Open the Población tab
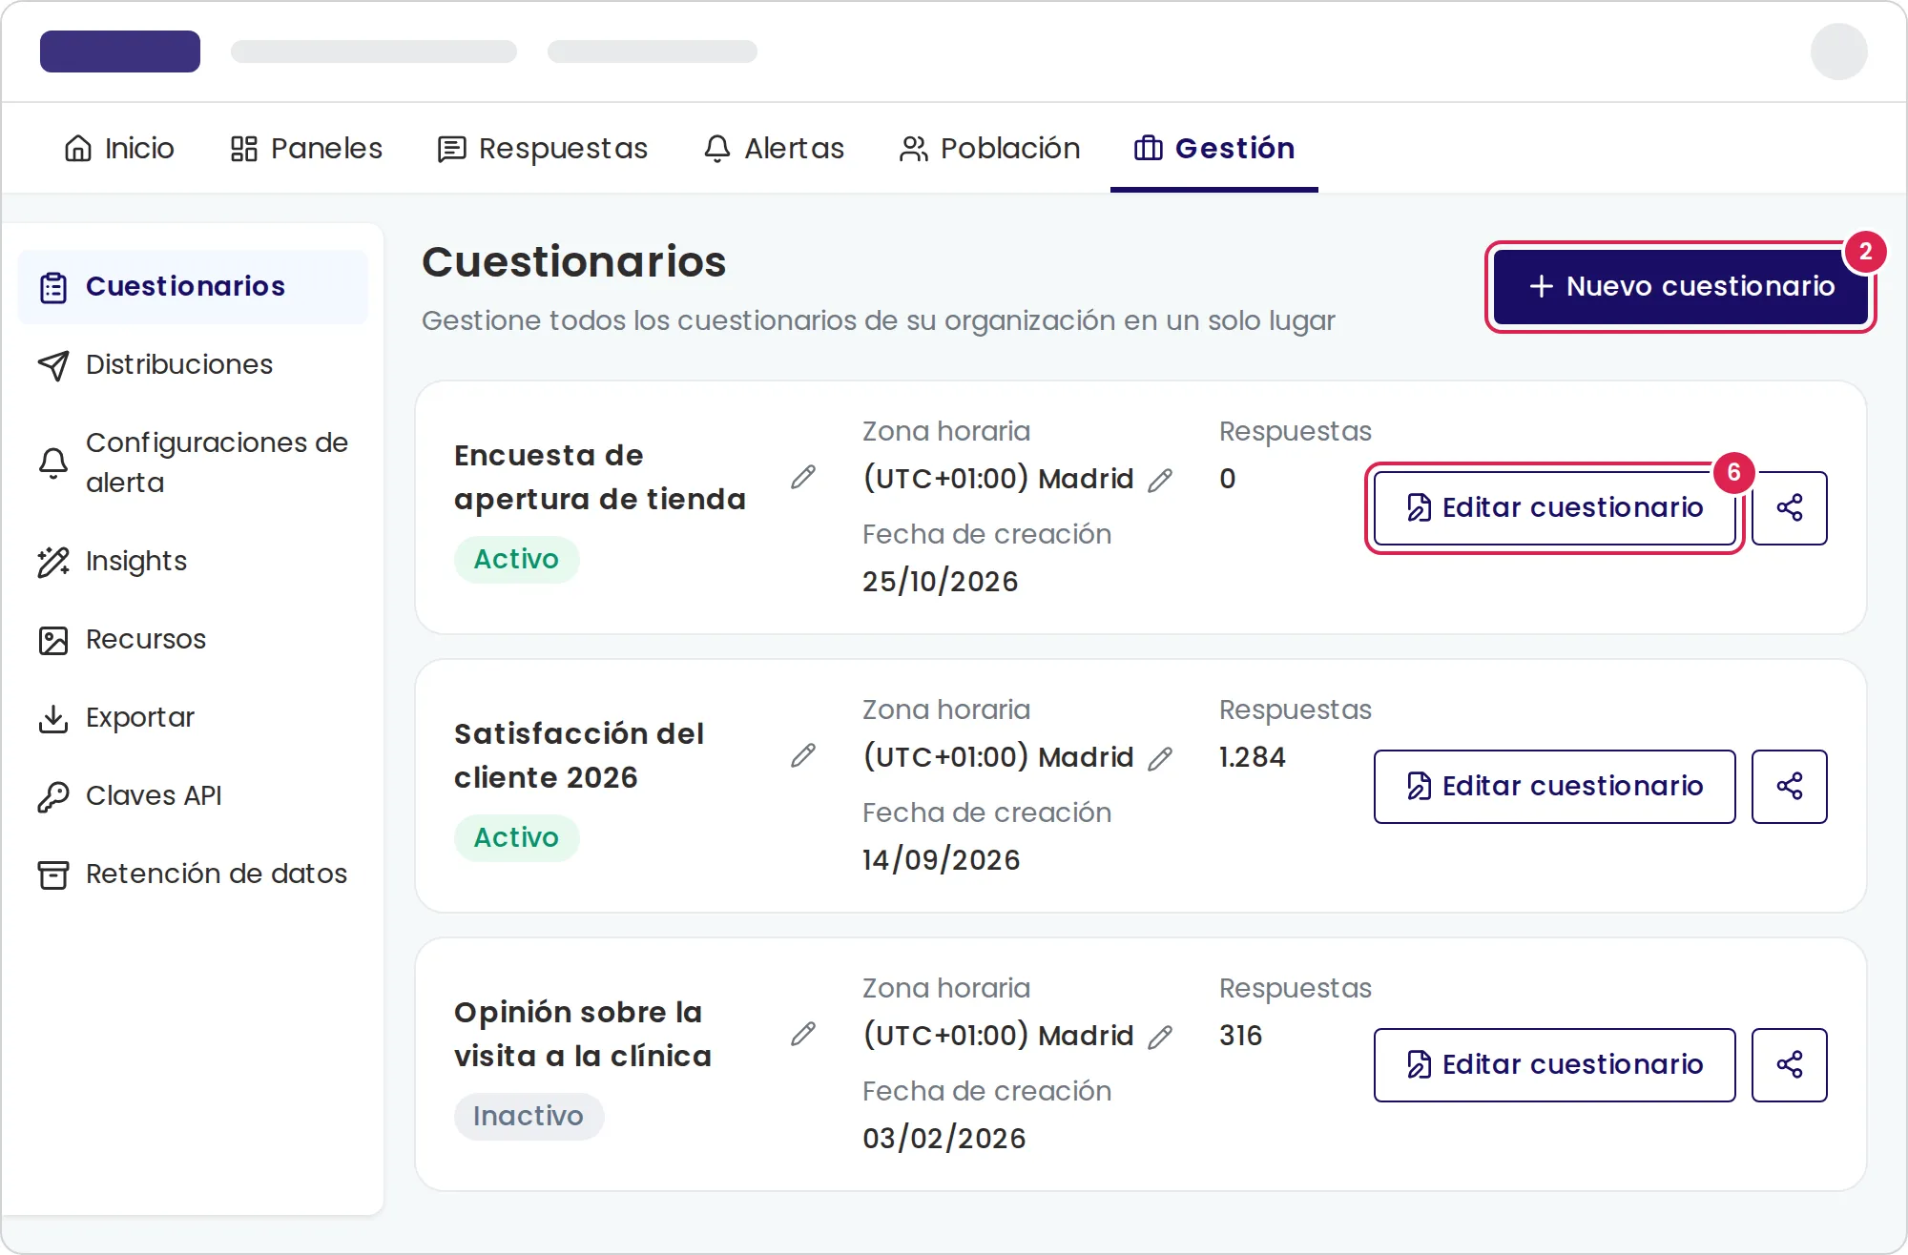 pos(989,148)
